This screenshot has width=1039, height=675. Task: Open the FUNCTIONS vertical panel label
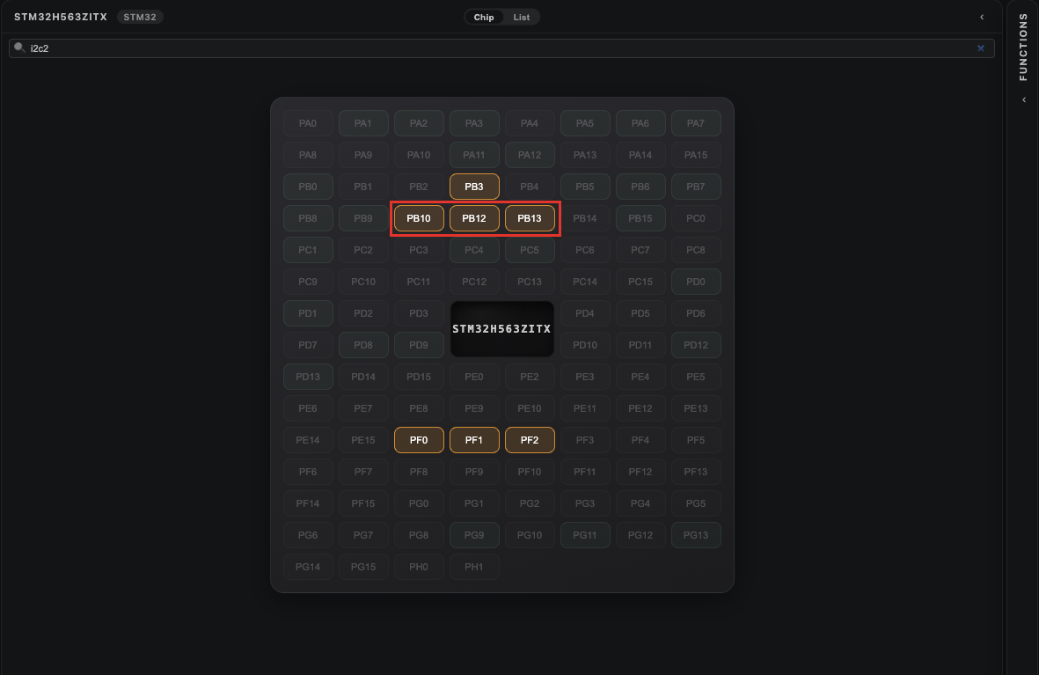(x=1024, y=47)
